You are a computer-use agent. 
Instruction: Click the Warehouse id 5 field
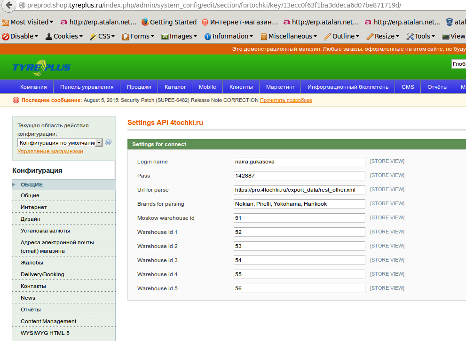click(299, 288)
